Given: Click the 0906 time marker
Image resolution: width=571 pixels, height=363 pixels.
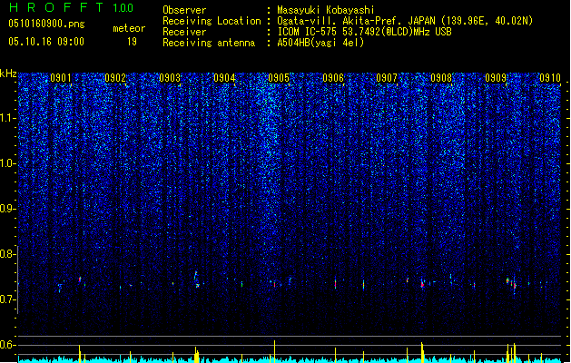Looking at the screenshot, I should tap(333, 78).
